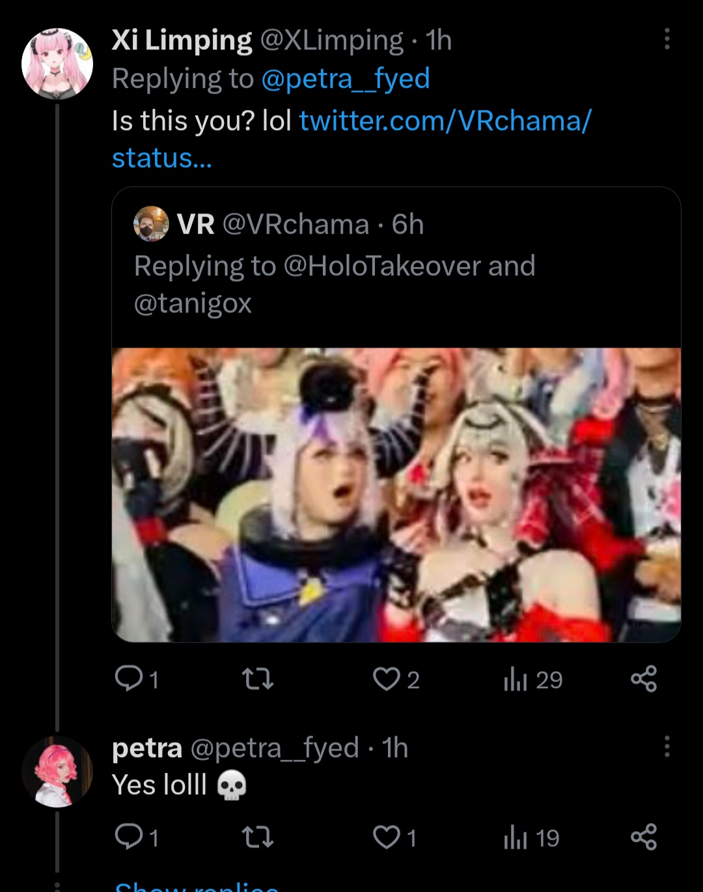The image size is (703, 892).
Task: Share petra's reply
Action: (644, 837)
